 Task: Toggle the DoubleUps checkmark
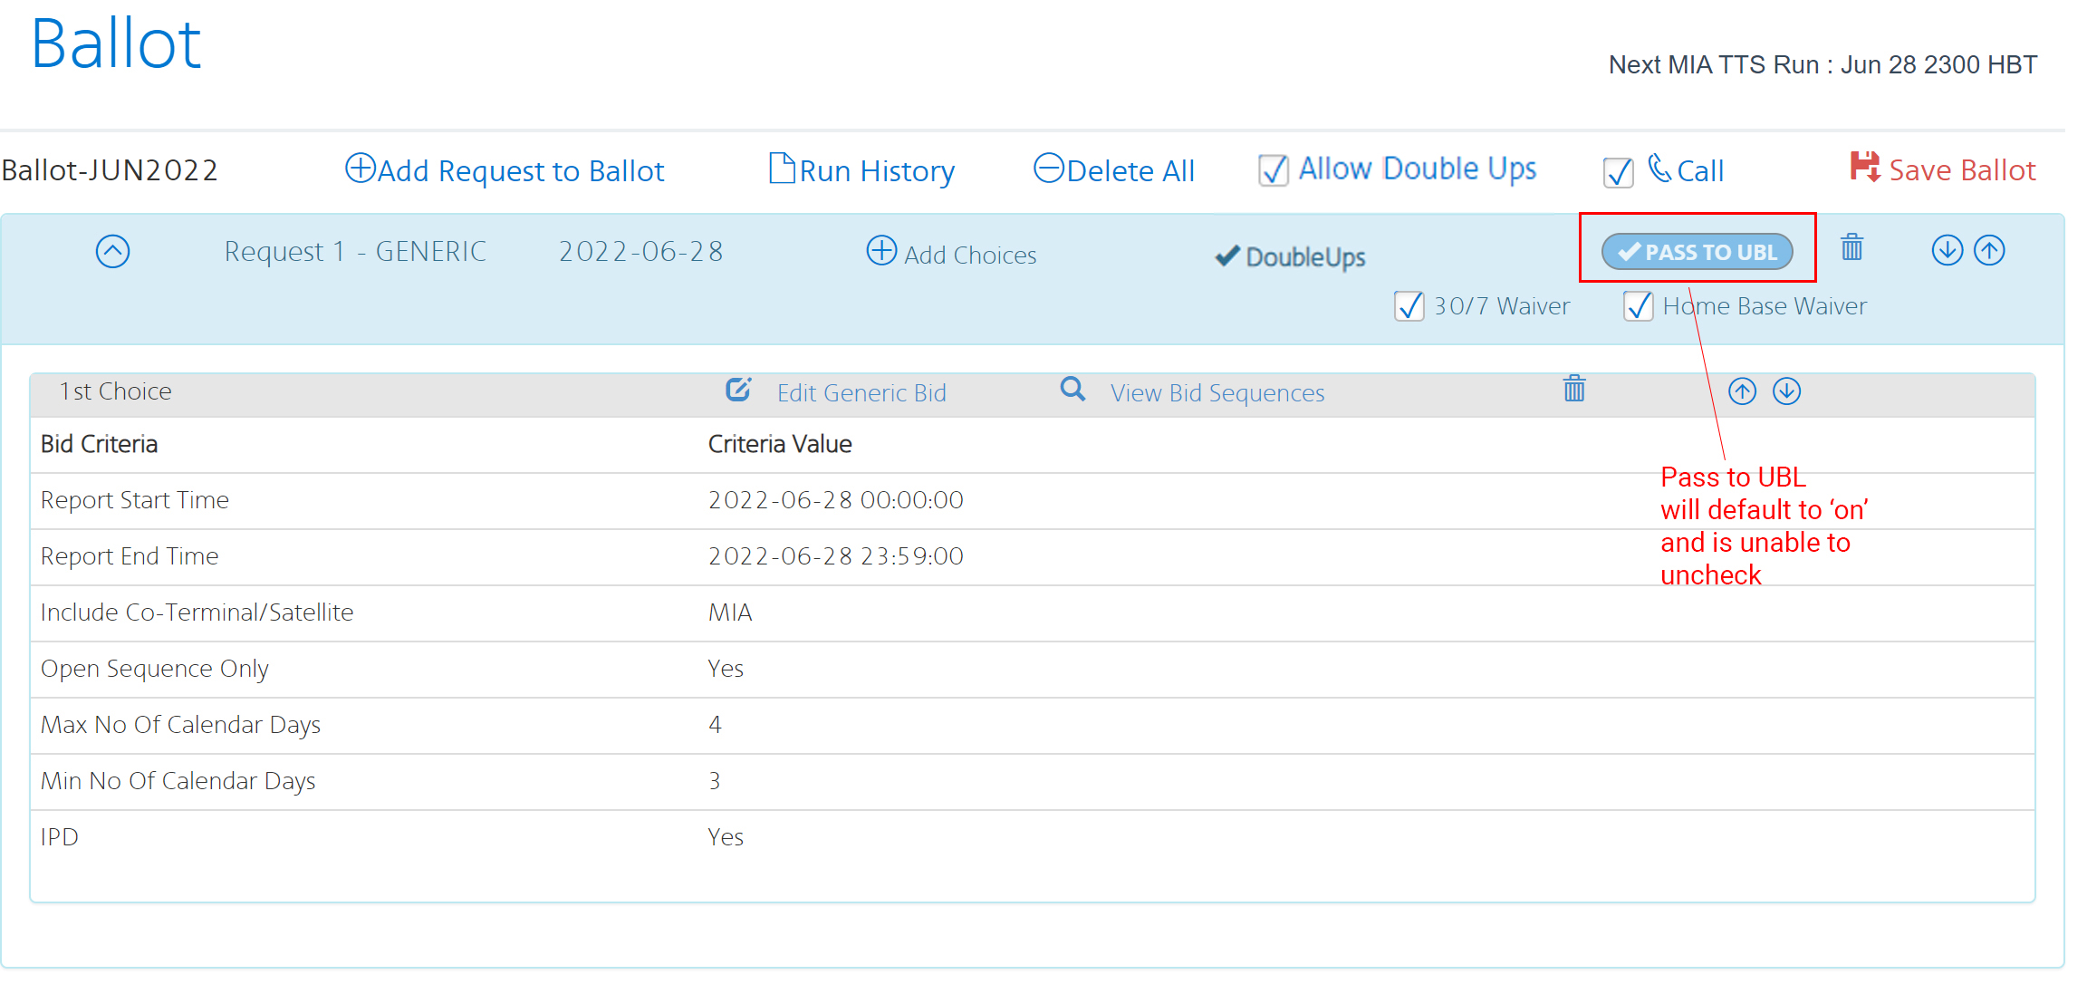click(x=1227, y=256)
